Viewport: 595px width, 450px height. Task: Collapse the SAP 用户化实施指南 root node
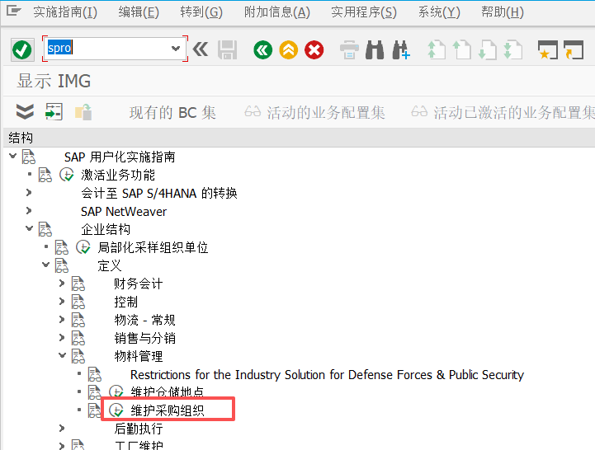(13, 156)
